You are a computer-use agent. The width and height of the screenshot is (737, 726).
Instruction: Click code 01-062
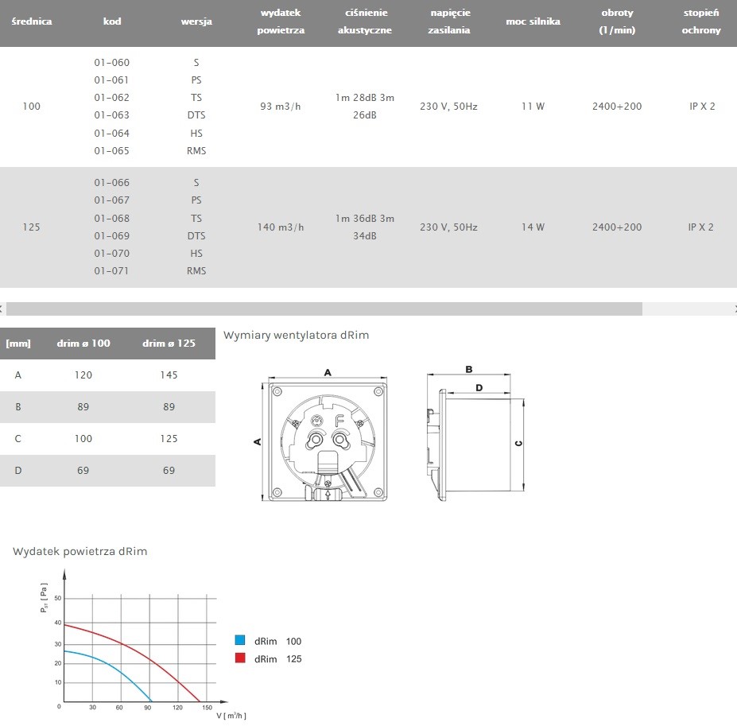[112, 97]
